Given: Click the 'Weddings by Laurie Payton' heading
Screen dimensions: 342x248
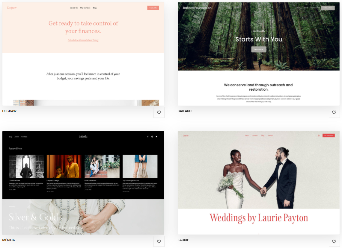Looking at the screenshot, I should 259,218.
